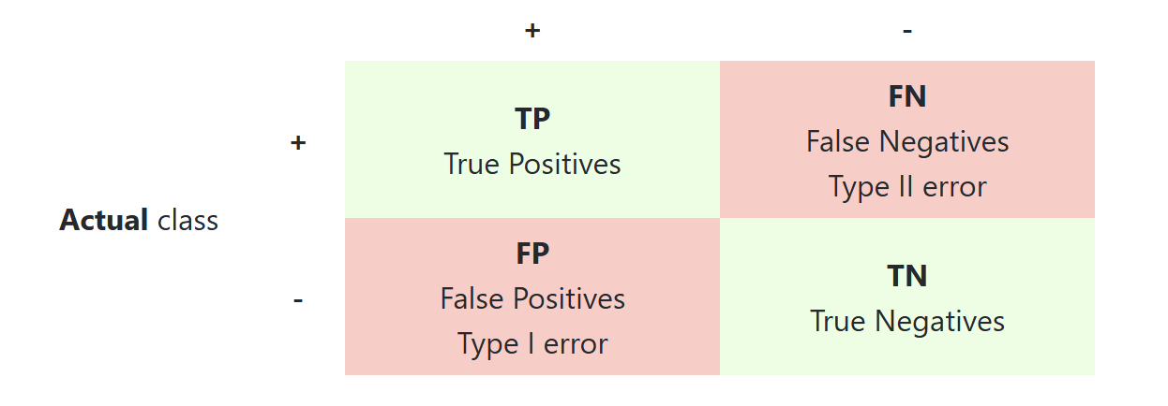The image size is (1168, 406).
Task: Click the bold word Actual
Action: pos(104,221)
